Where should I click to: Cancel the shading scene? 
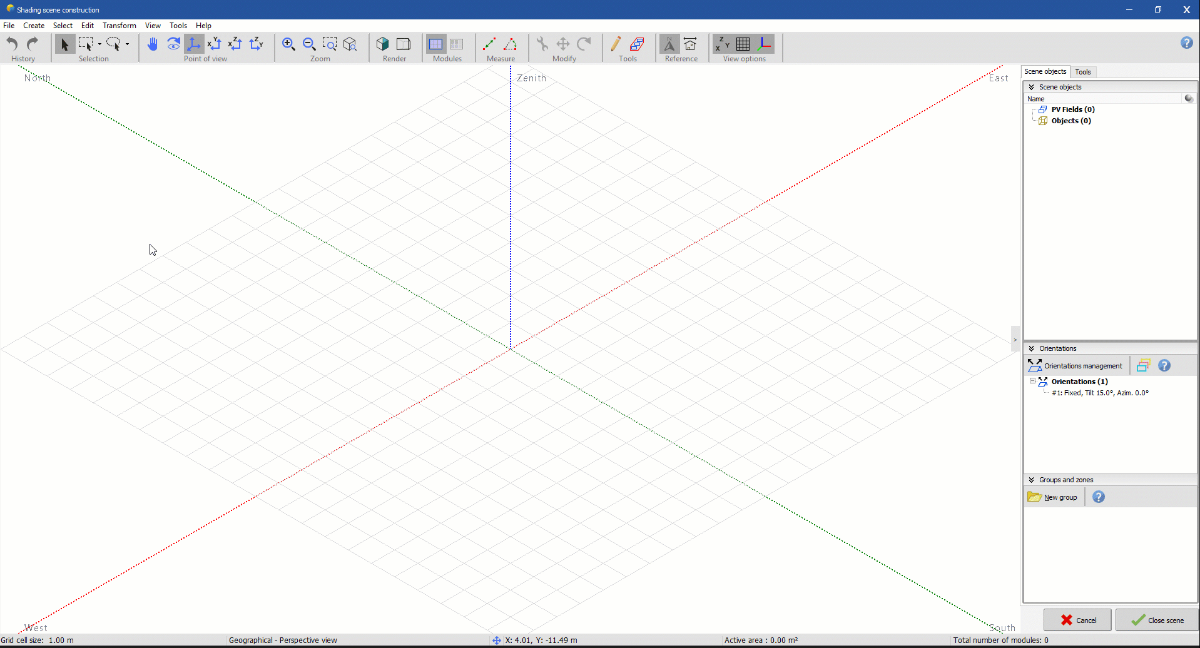point(1077,620)
